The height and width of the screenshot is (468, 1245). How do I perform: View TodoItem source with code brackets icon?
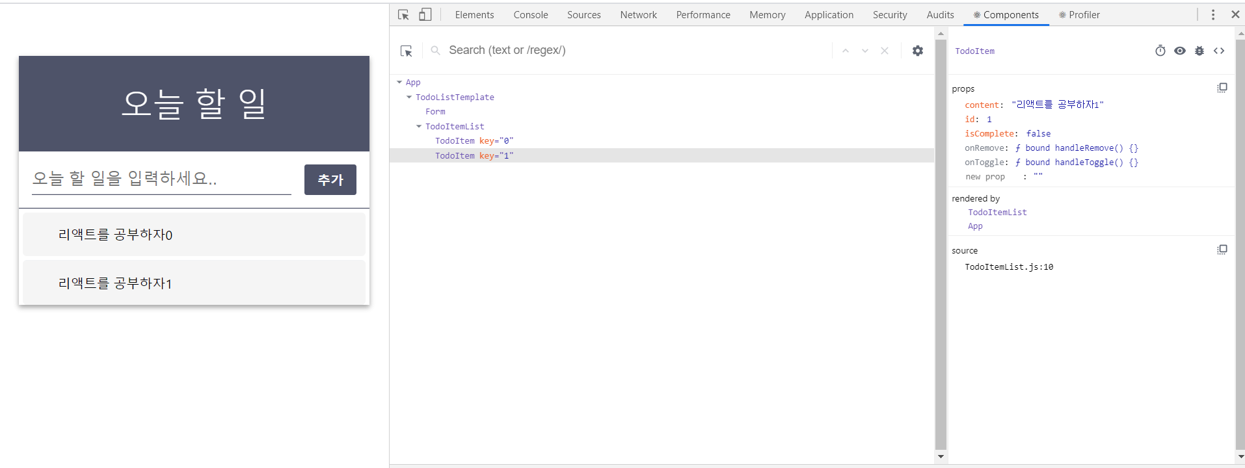click(x=1219, y=51)
